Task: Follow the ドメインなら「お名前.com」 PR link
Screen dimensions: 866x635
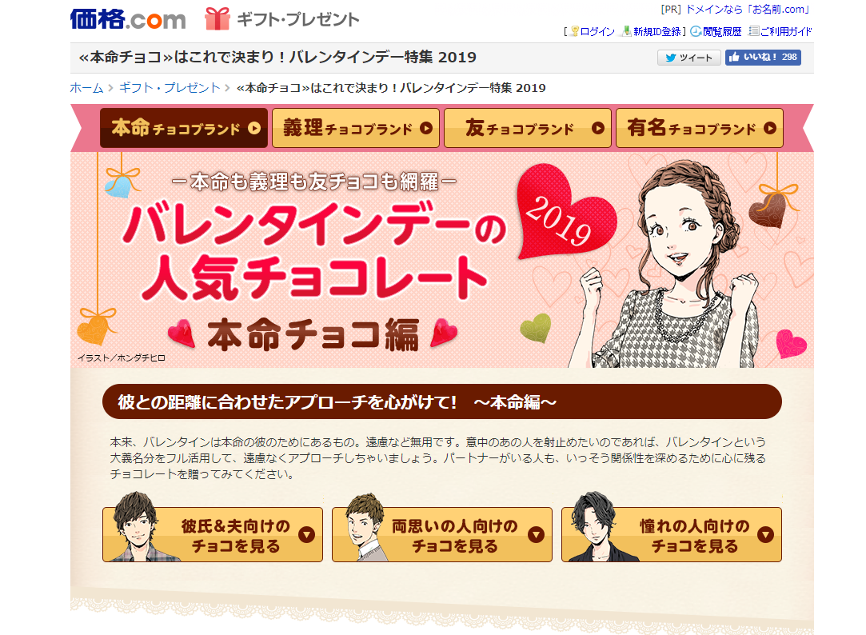Action: tap(748, 10)
